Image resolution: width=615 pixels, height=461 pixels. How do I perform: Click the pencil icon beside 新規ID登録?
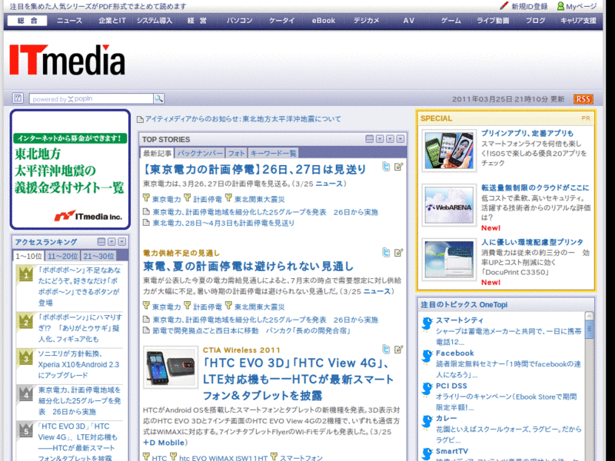coord(504,6)
